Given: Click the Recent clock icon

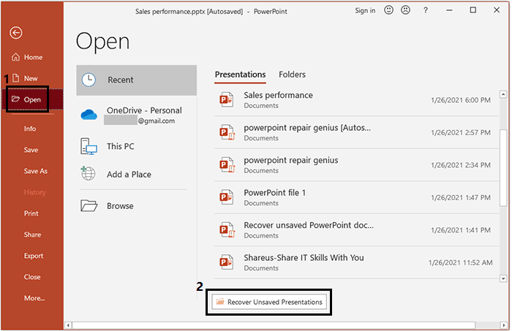Looking at the screenshot, I should (x=89, y=80).
